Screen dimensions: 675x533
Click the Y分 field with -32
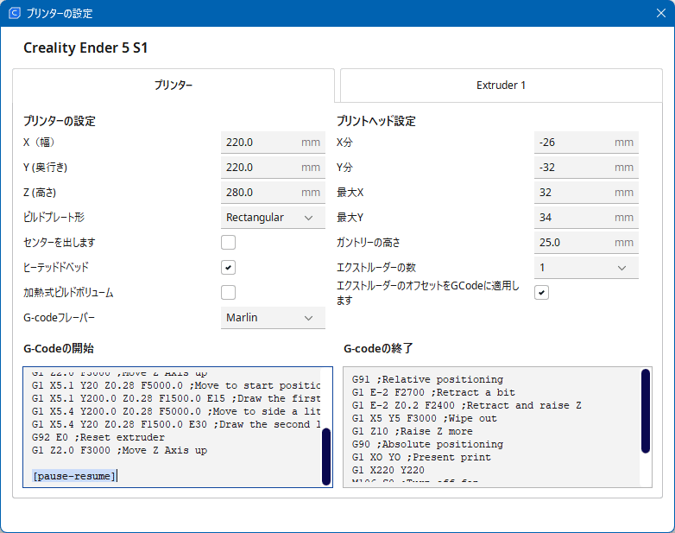(x=586, y=168)
